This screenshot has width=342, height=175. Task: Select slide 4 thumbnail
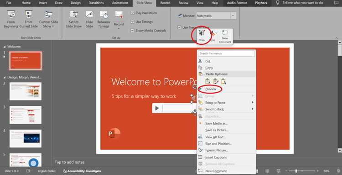[x=25, y=139]
